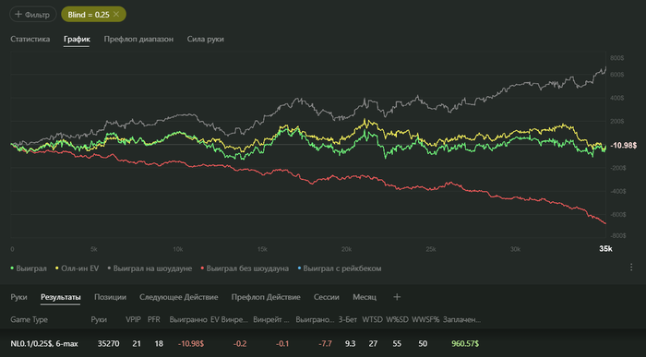Open the Сессии report tab
The image size is (646, 357).
click(x=327, y=297)
